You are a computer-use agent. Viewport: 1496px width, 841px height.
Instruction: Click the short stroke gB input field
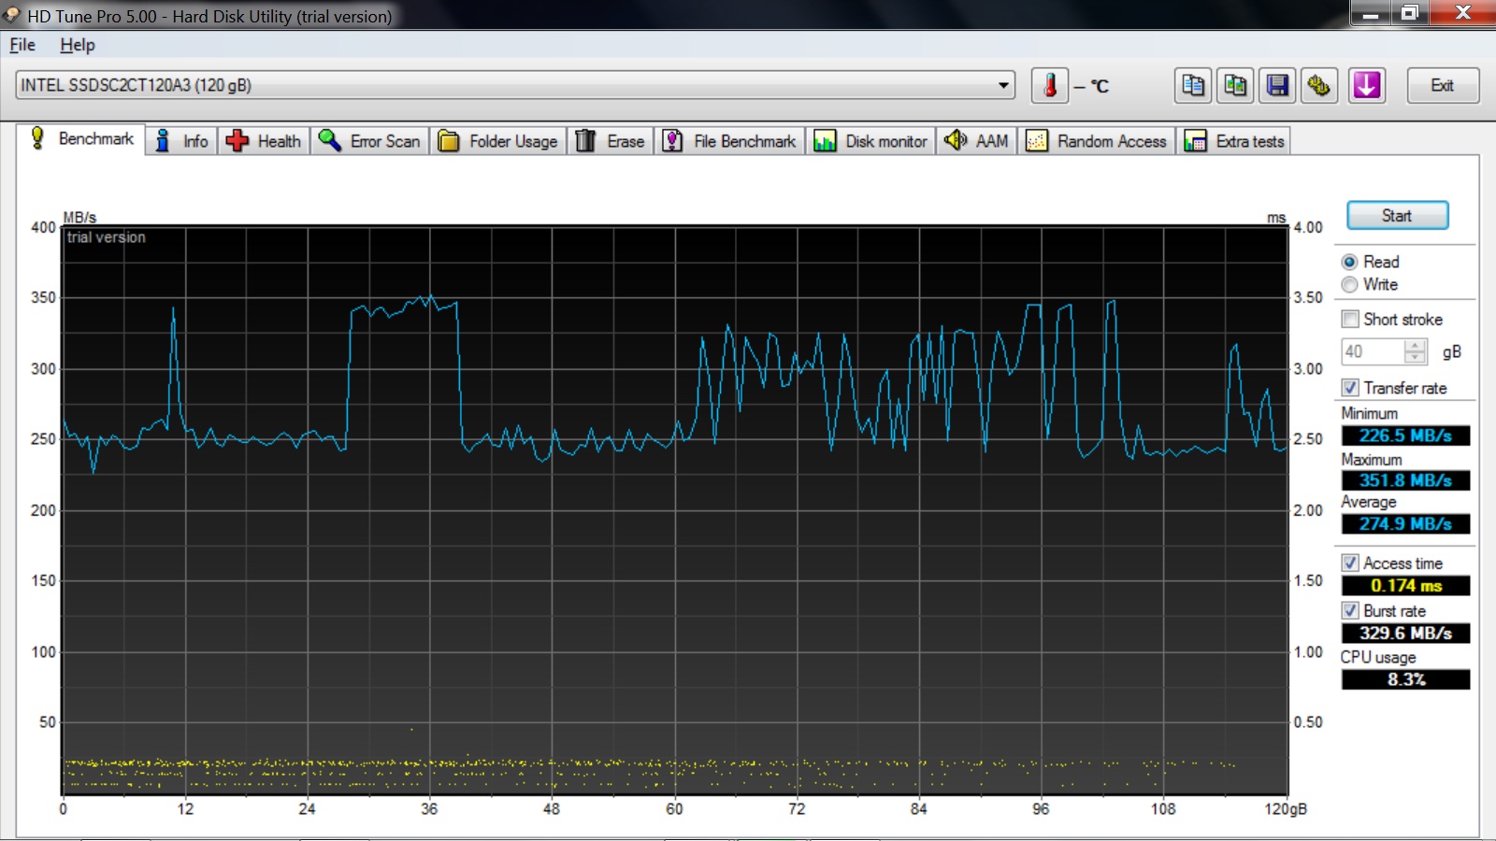coord(1374,351)
